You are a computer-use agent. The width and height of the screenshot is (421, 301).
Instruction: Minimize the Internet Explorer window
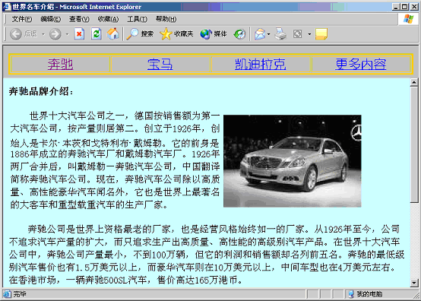pyautogui.click(x=396, y=7)
